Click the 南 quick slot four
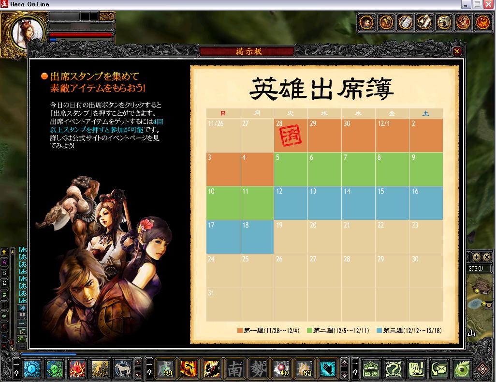496x382 pixels. 234,369
